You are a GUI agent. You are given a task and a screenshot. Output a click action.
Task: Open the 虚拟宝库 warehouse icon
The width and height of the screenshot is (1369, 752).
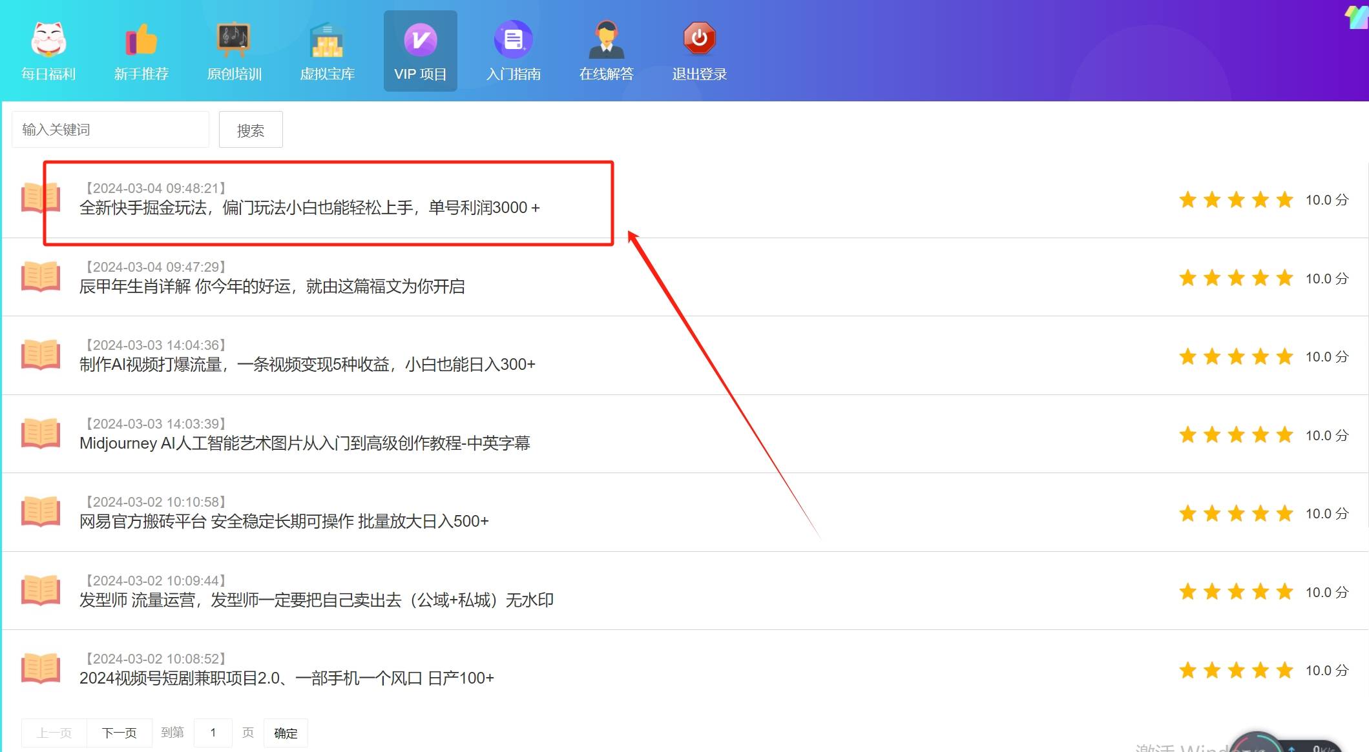click(327, 39)
